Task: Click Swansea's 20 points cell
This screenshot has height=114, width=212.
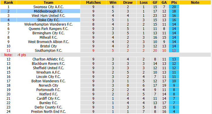Action: click(174, 7)
